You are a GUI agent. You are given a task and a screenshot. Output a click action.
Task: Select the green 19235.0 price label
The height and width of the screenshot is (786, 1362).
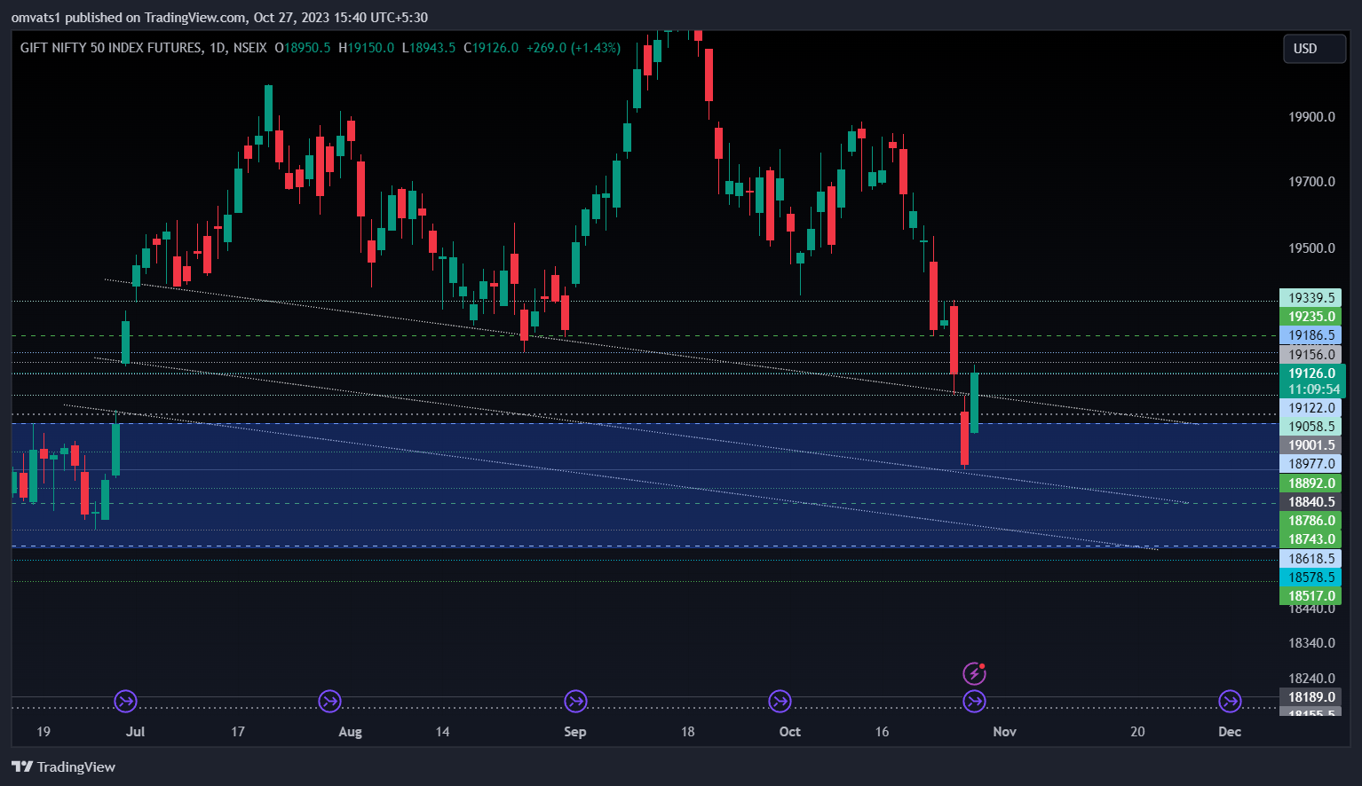[x=1311, y=317]
